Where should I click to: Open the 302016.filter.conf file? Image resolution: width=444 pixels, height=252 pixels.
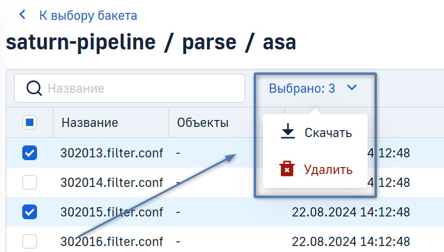112,241
